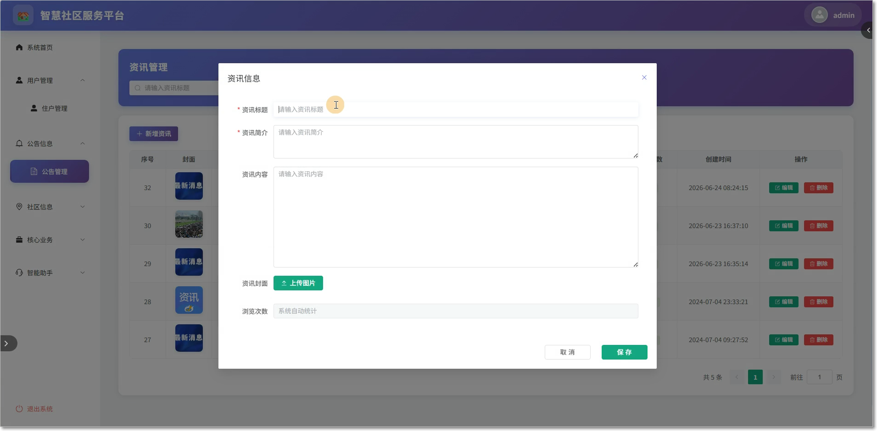Click the 新增资讯 button
The image size is (877, 431).
pyautogui.click(x=154, y=134)
